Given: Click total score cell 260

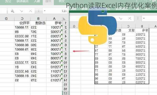Looking at the screenshot, I should (x=38, y=45).
